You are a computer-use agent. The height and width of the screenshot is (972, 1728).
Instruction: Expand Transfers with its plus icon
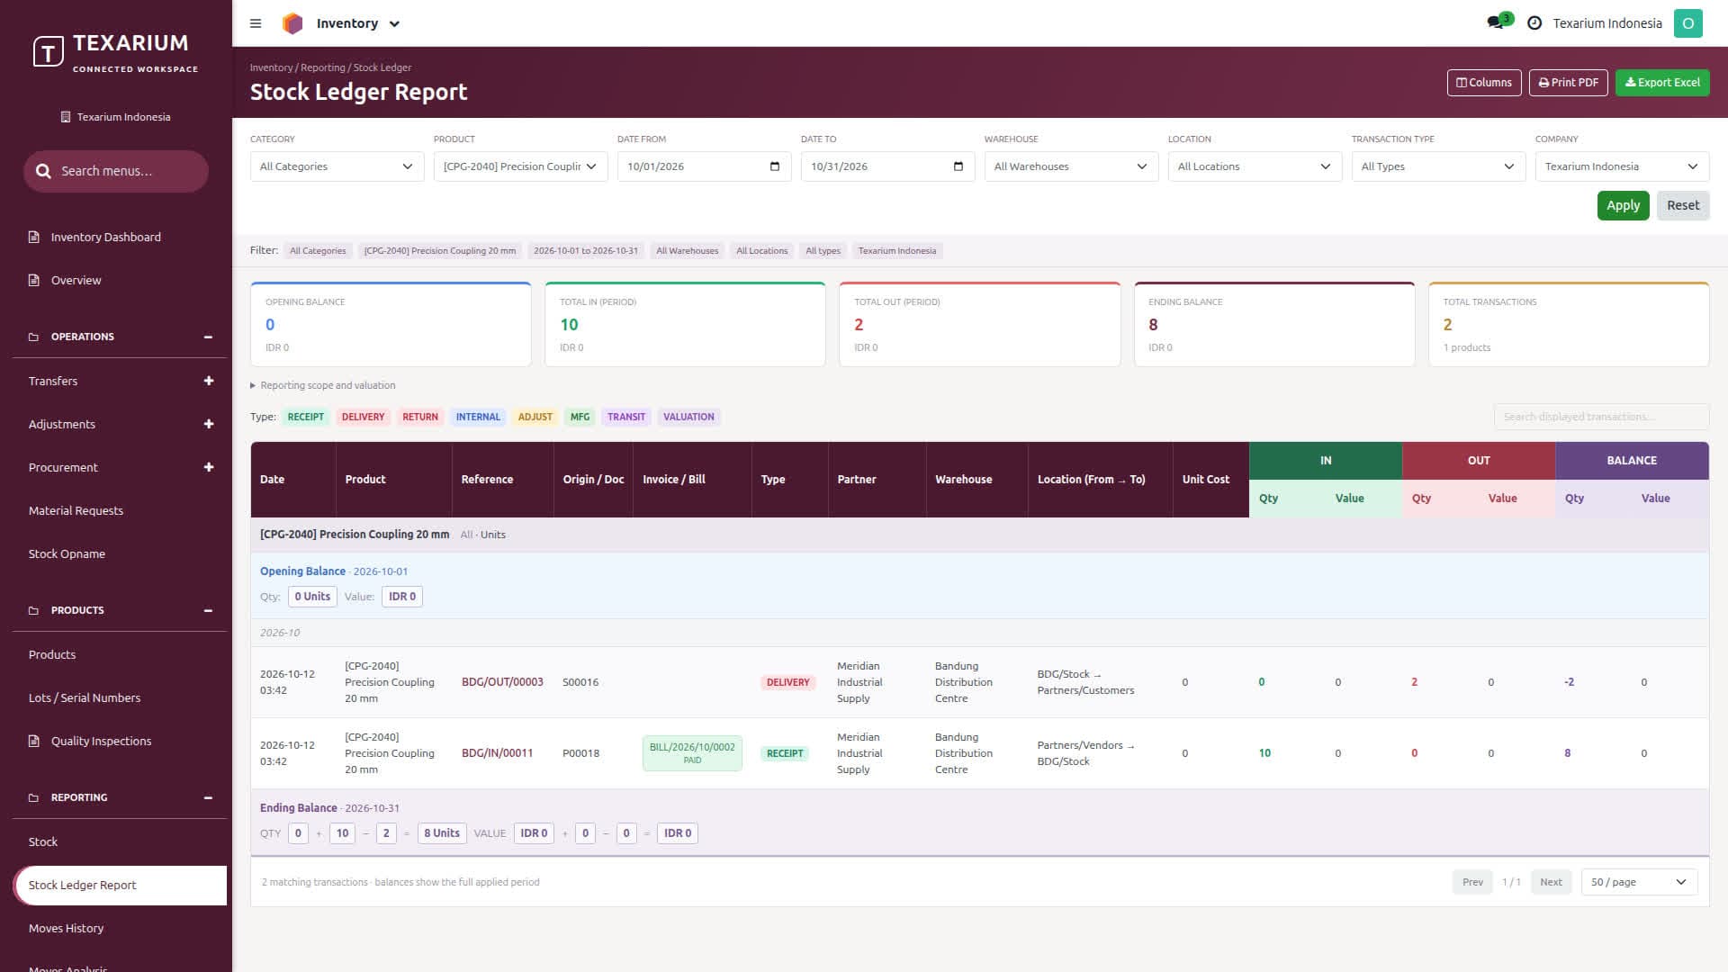209,381
